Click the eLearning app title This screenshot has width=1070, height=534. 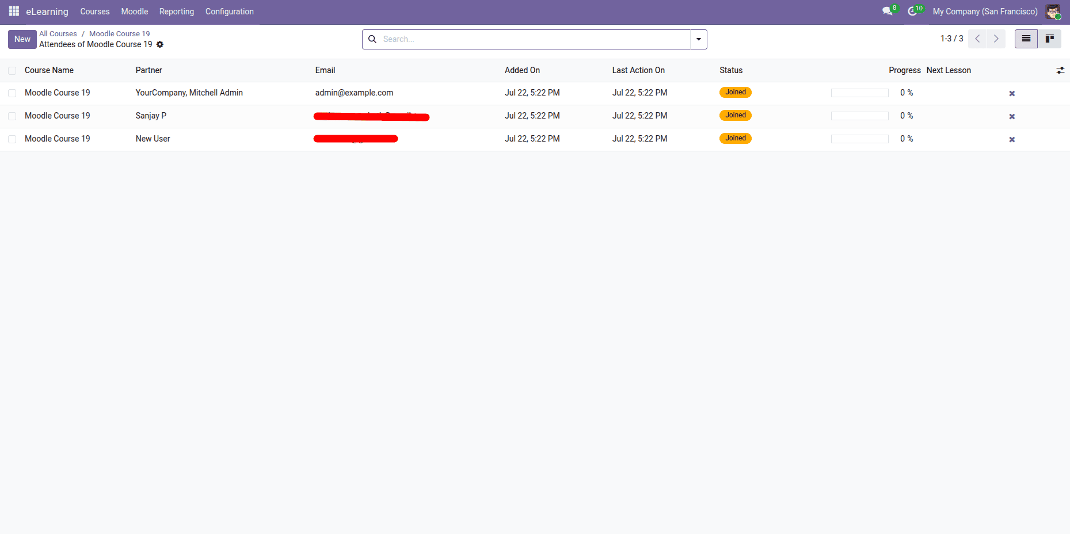pyautogui.click(x=47, y=12)
